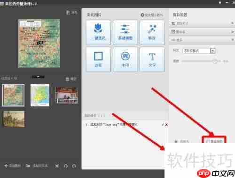
Task: Expand the resize dimensions section
Action: click(202, 24)
